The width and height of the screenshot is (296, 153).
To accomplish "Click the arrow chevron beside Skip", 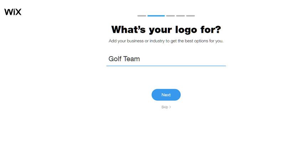I will tap(170, 107).
